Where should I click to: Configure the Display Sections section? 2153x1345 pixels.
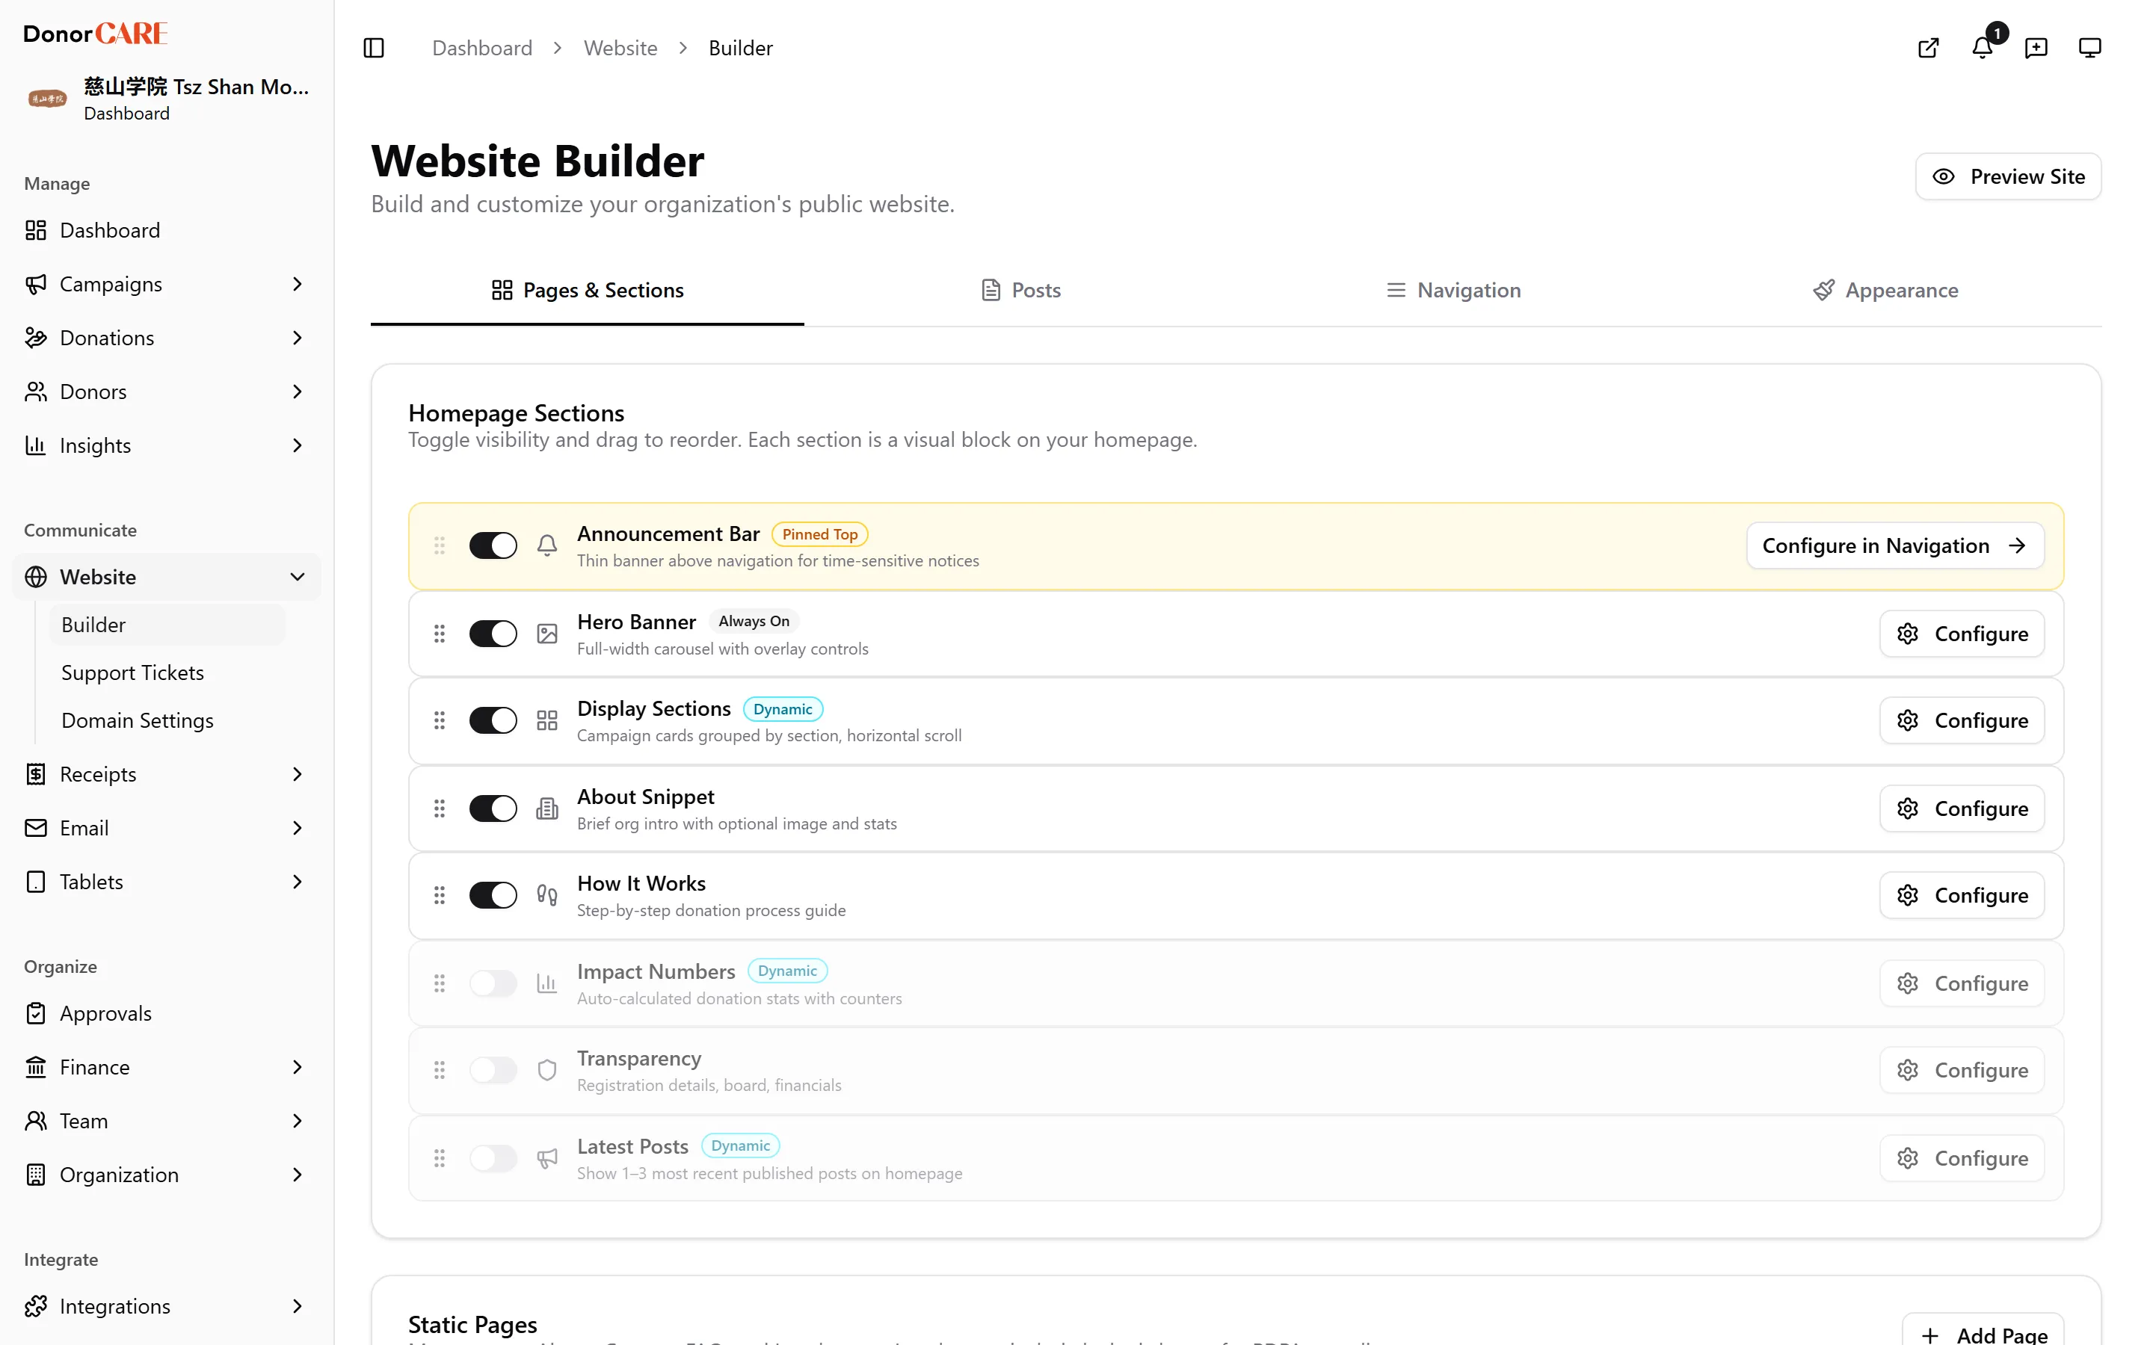(1962, 720)
